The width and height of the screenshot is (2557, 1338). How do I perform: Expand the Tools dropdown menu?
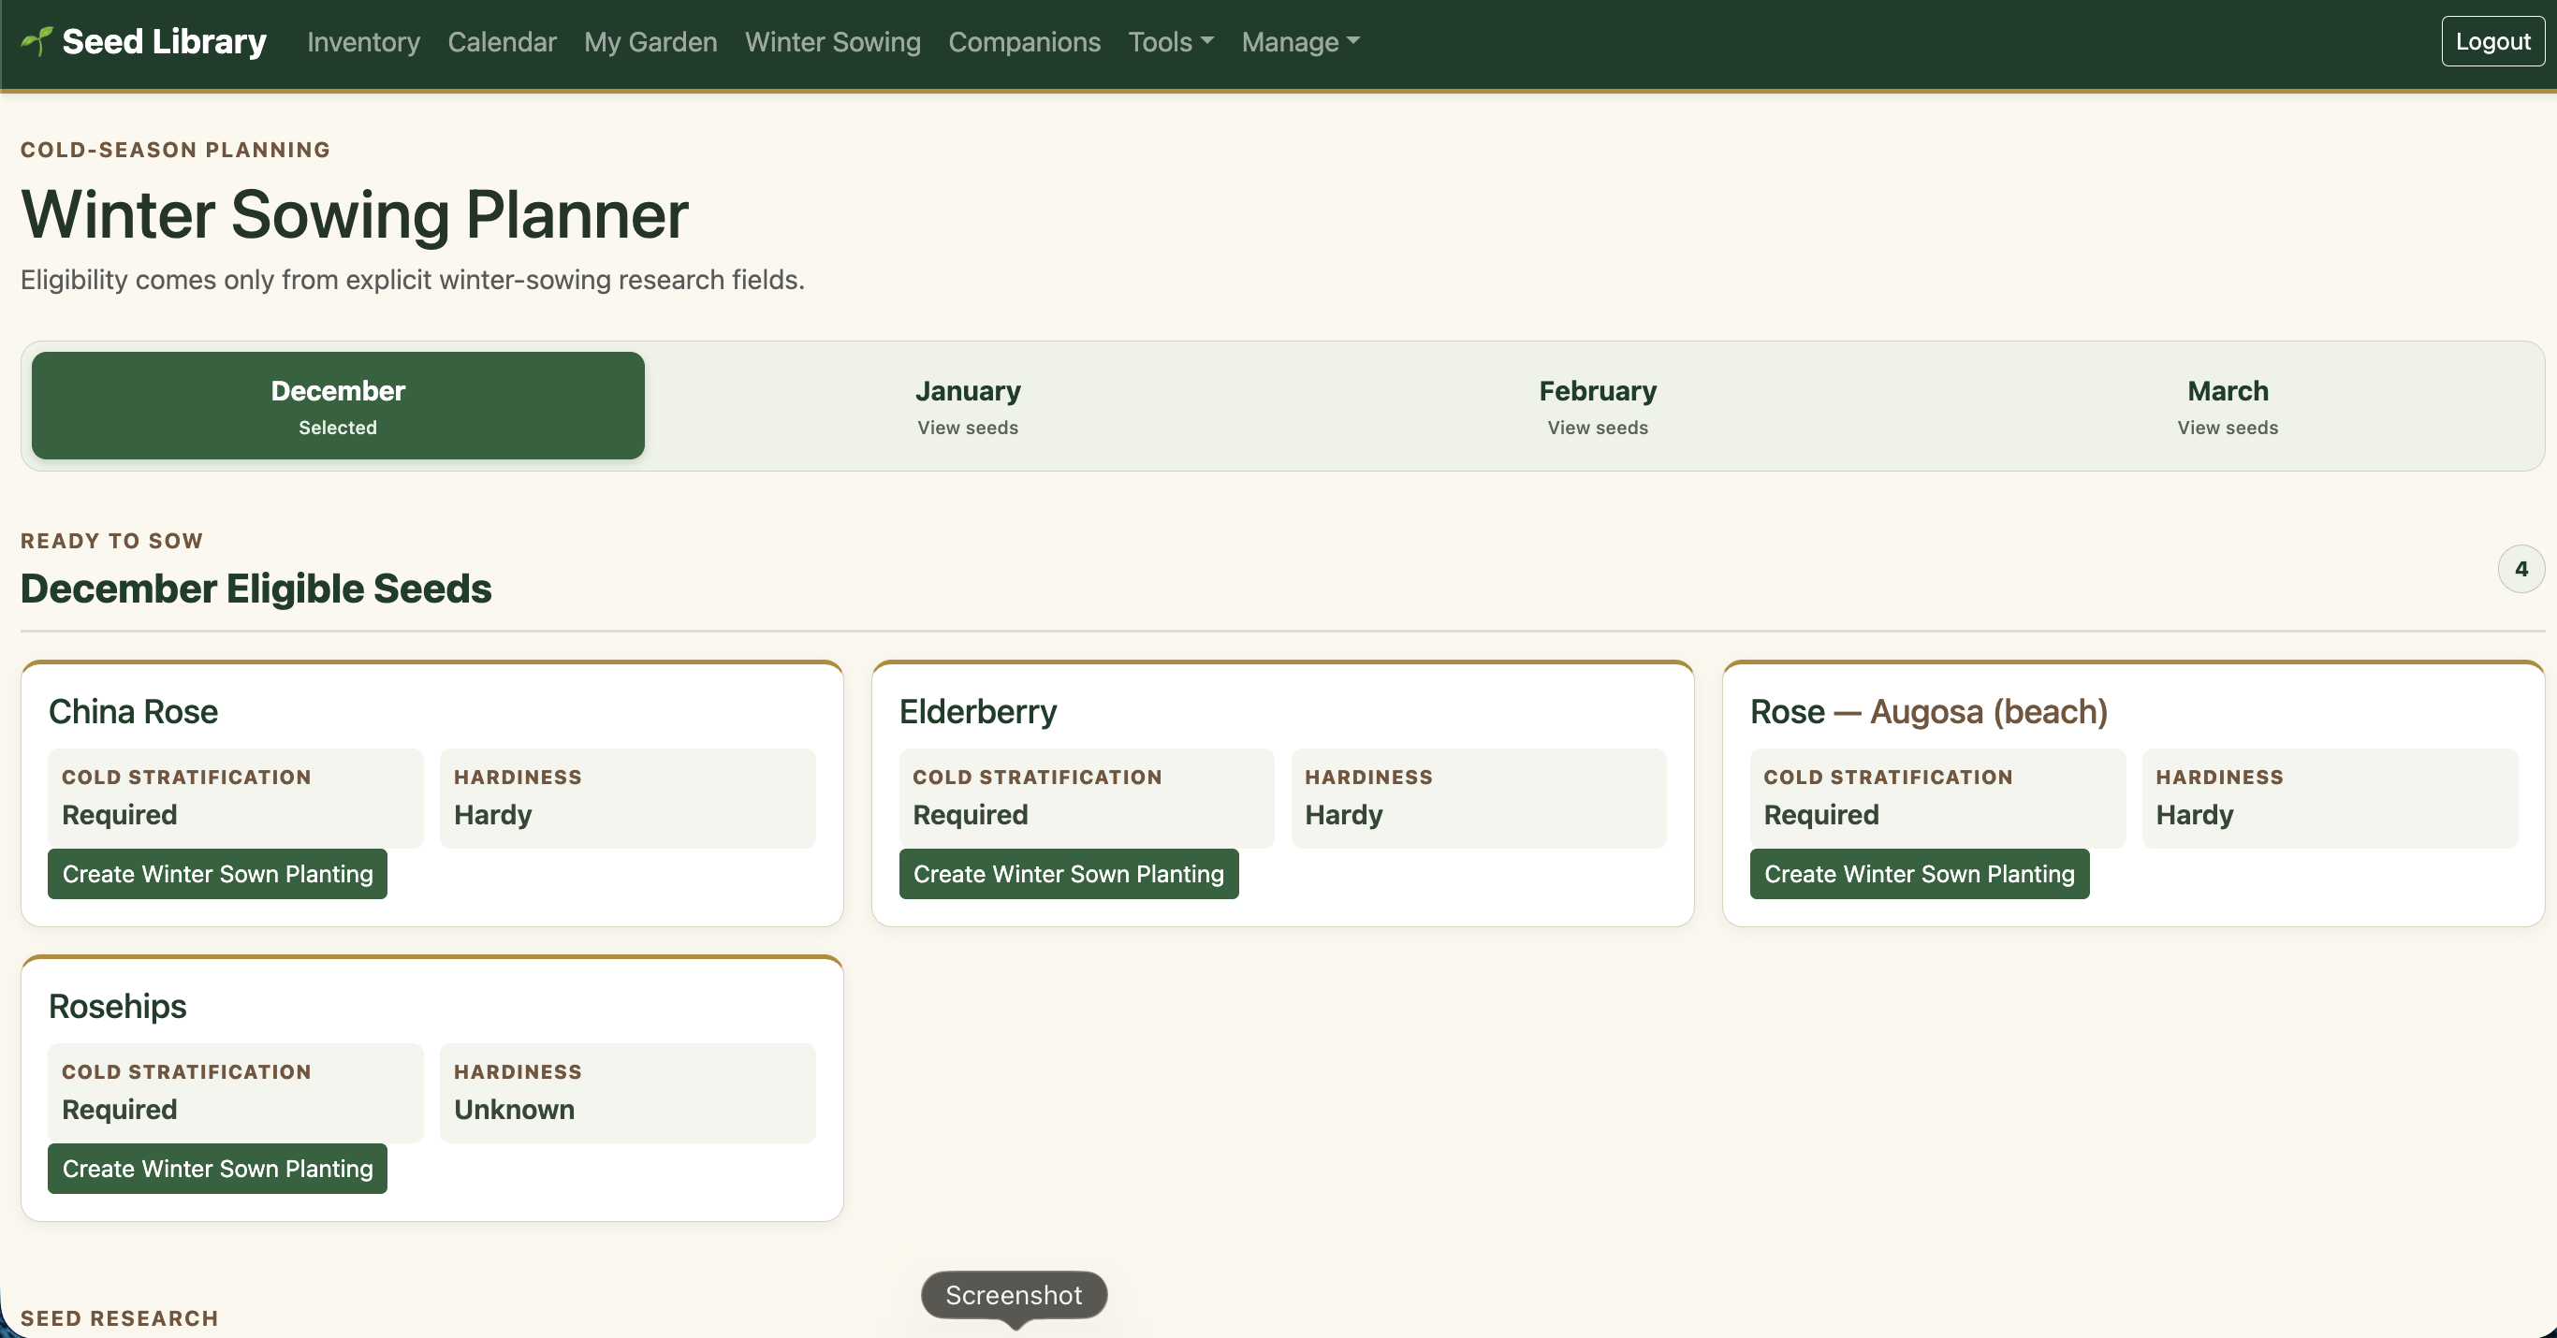(x=1170, y=42)
